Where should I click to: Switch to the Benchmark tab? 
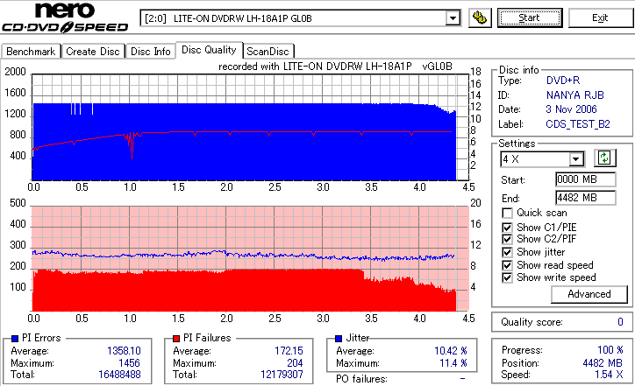31,52
